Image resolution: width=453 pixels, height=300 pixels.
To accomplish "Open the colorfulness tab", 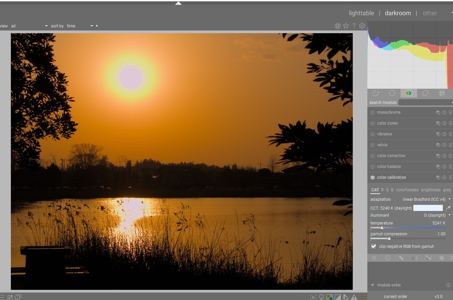I will (x=407, y=190).
